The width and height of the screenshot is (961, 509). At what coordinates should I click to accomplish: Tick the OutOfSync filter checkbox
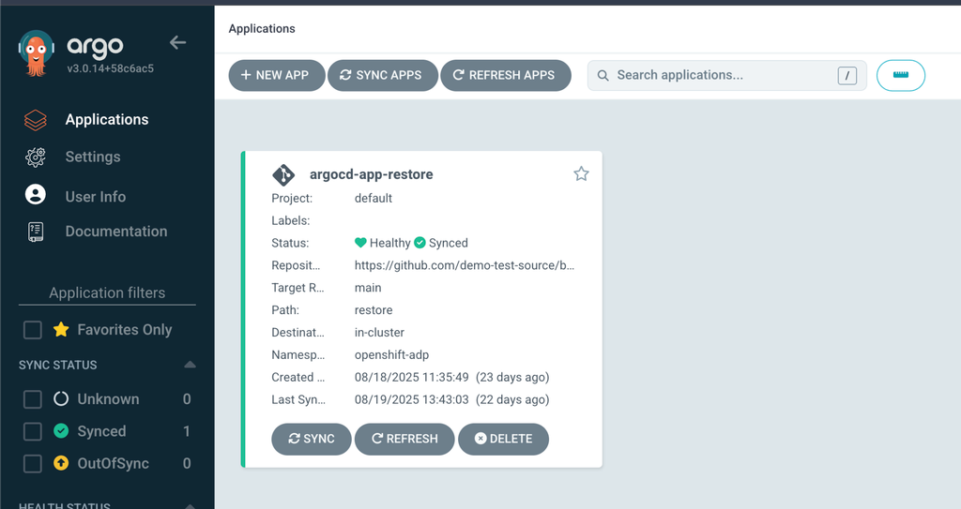(x=33, y=463)
